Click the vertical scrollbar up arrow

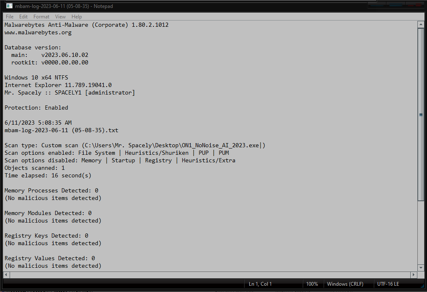point(421,25)
